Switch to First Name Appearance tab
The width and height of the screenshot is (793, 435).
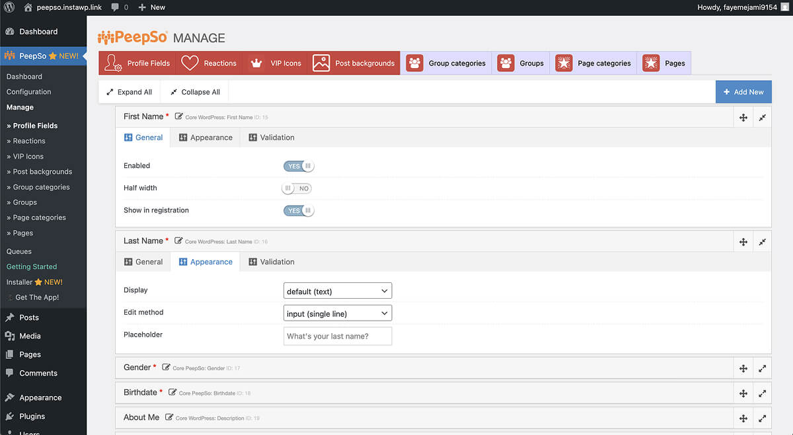point(206,138)
